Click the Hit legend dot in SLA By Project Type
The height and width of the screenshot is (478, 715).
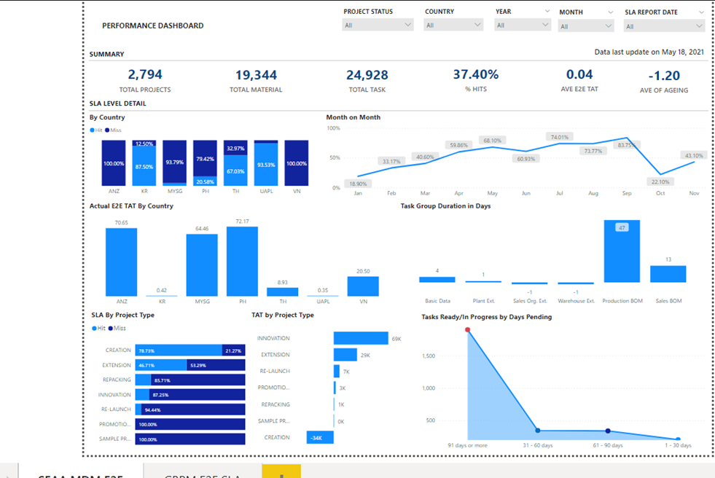pos(95,328)
